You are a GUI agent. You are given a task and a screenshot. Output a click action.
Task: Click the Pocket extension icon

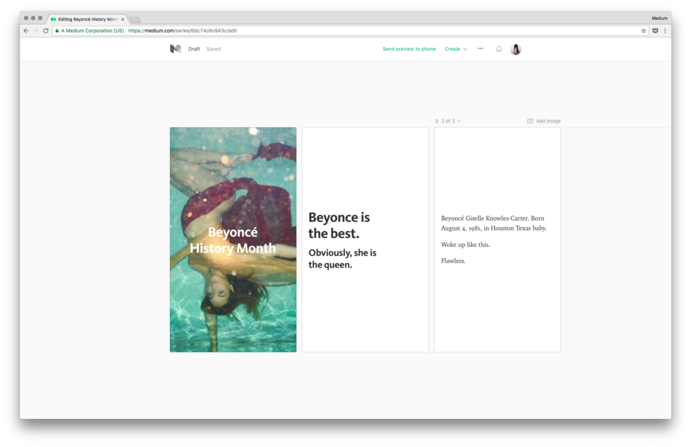point(655,31)
